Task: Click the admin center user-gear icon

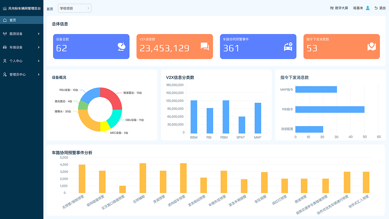Action: (5, 75)
